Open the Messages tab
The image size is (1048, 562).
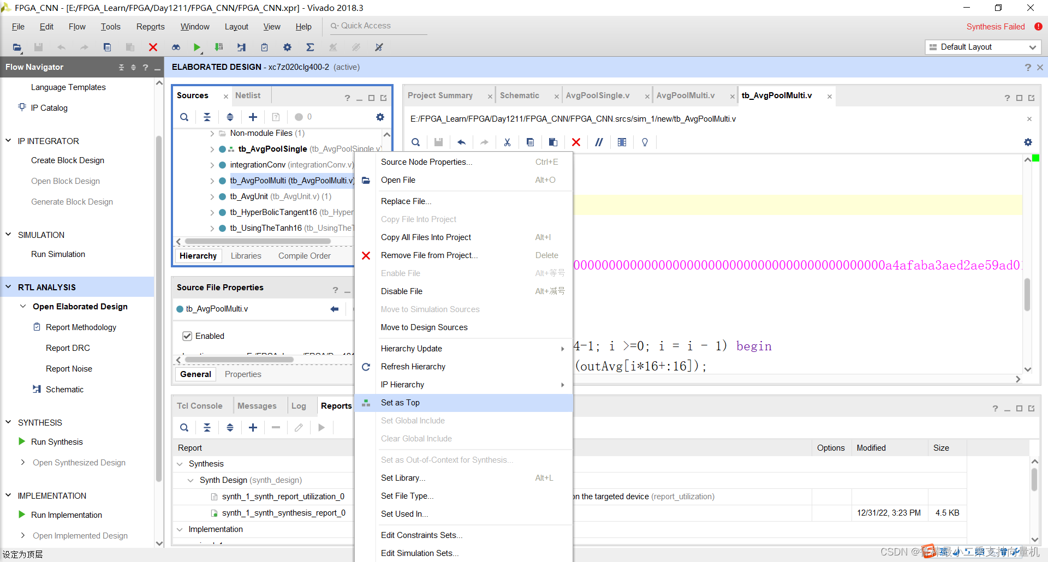(x=257, y=406)
